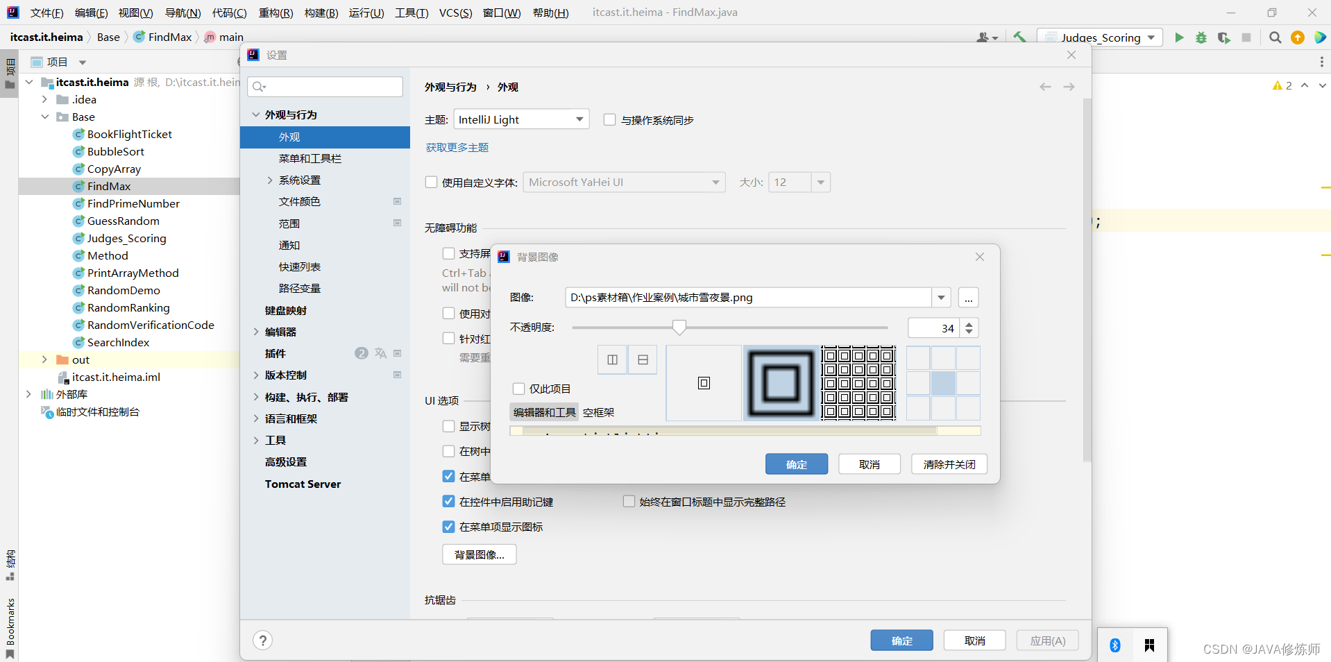Select the tiled pattern fill mode
Image resolution: width=1331 pixels, height=662 pixels.
click(x=858, y=383)
